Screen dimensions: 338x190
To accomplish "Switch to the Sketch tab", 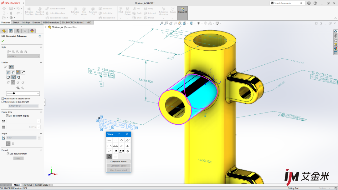I will pyautogui.click(x=16, y=22).
